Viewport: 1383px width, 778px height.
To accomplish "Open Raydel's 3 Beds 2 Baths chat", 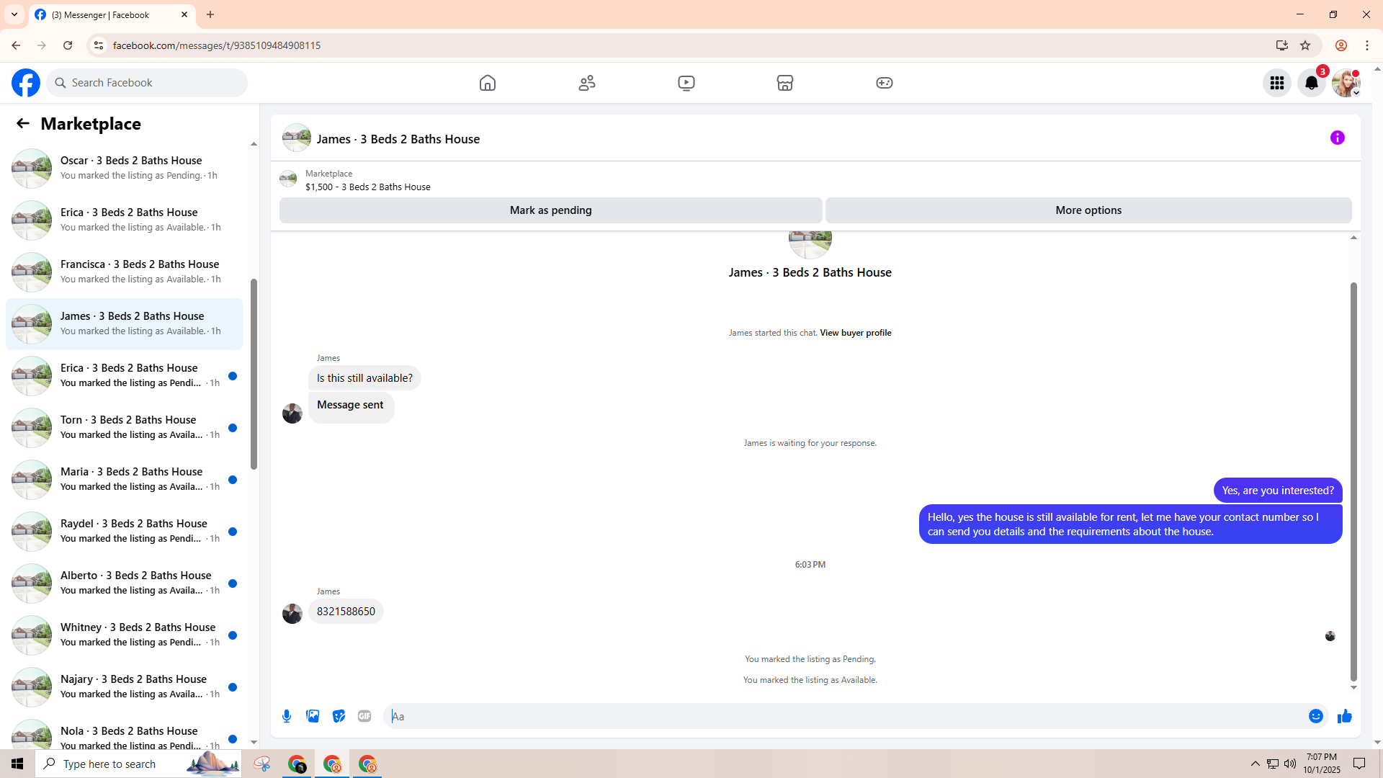I will [124, 531].
